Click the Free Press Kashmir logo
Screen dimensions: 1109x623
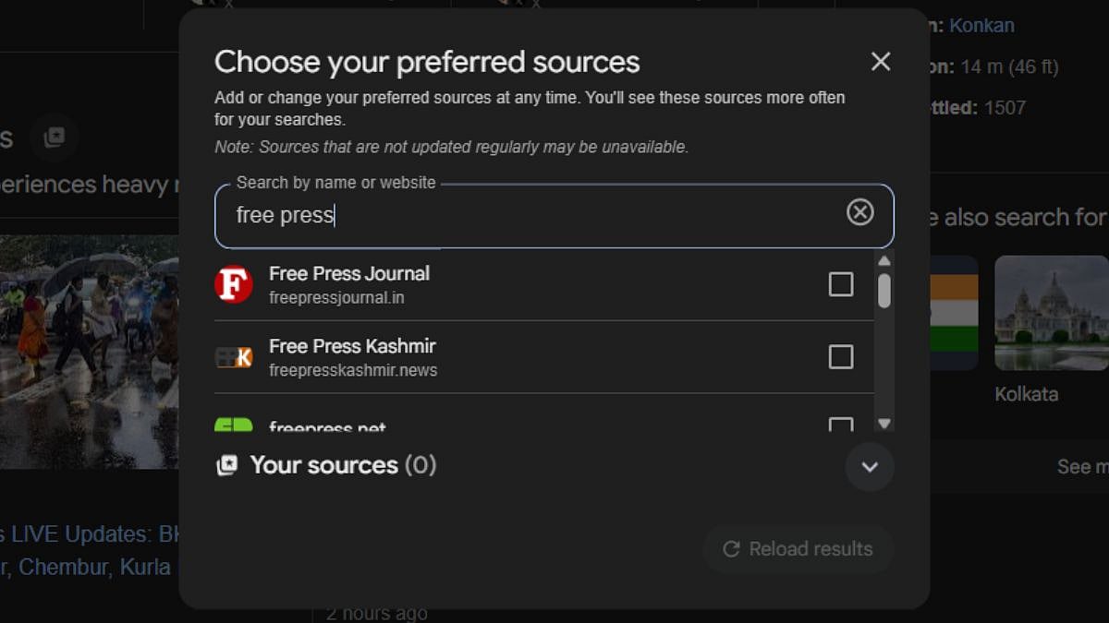click(x=234, y=357)
